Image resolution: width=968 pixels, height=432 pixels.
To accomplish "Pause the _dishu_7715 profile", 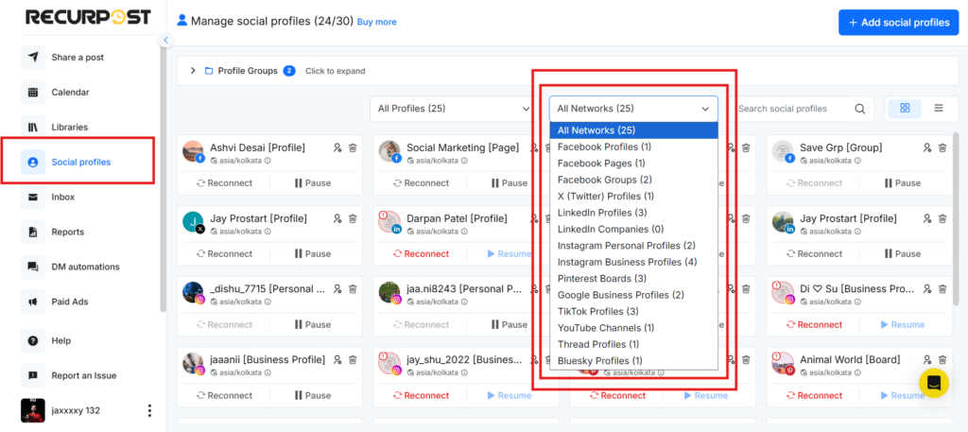I will click(312, 324).
